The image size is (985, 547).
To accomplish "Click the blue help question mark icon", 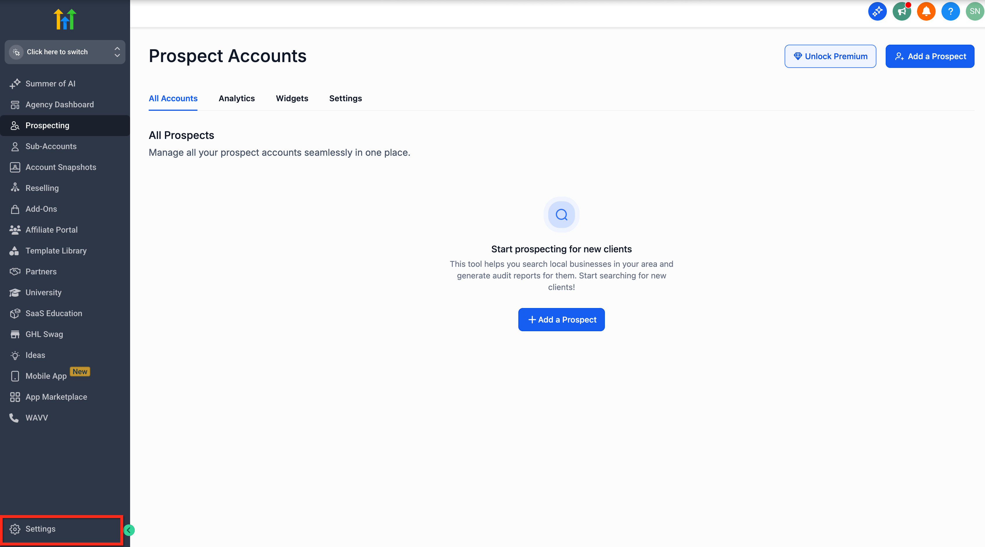I will pos(950,12).
